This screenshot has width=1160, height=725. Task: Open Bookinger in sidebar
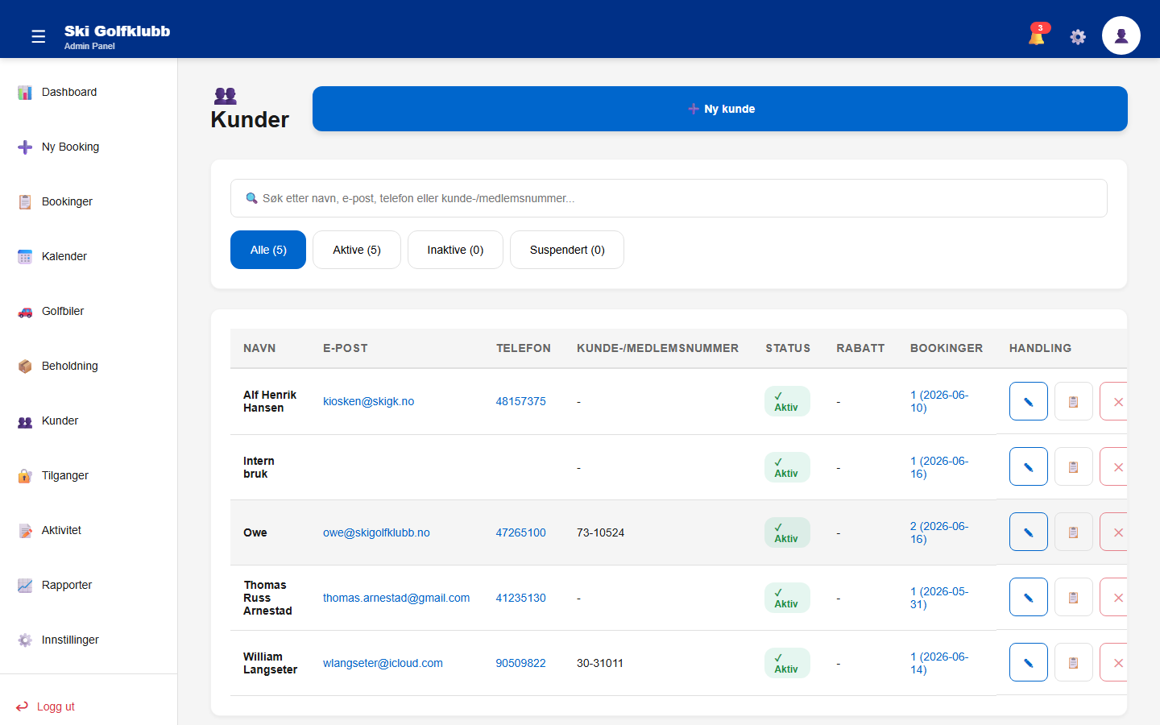point(89,201)
